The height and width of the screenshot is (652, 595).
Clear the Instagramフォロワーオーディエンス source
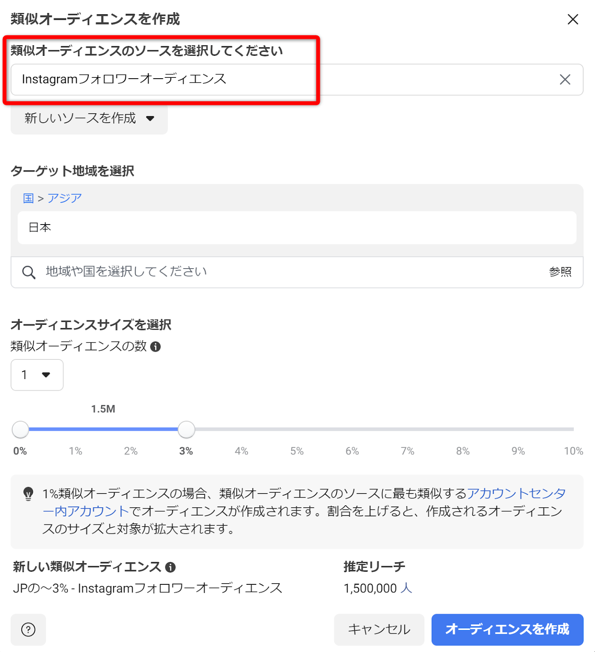(564, 79)
